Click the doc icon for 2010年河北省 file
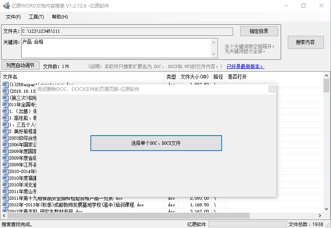The height and width of the screenshot is (228, 331). pos(5,185)
